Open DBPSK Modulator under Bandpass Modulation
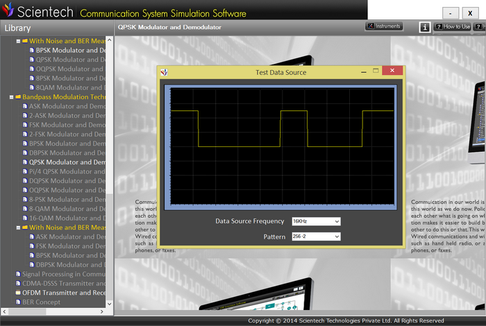This screenshot has width=486, height=326. tap(67, 153)
